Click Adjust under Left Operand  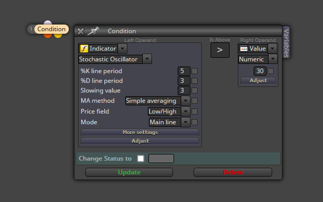pyautogui.click(x=140, y=141)
